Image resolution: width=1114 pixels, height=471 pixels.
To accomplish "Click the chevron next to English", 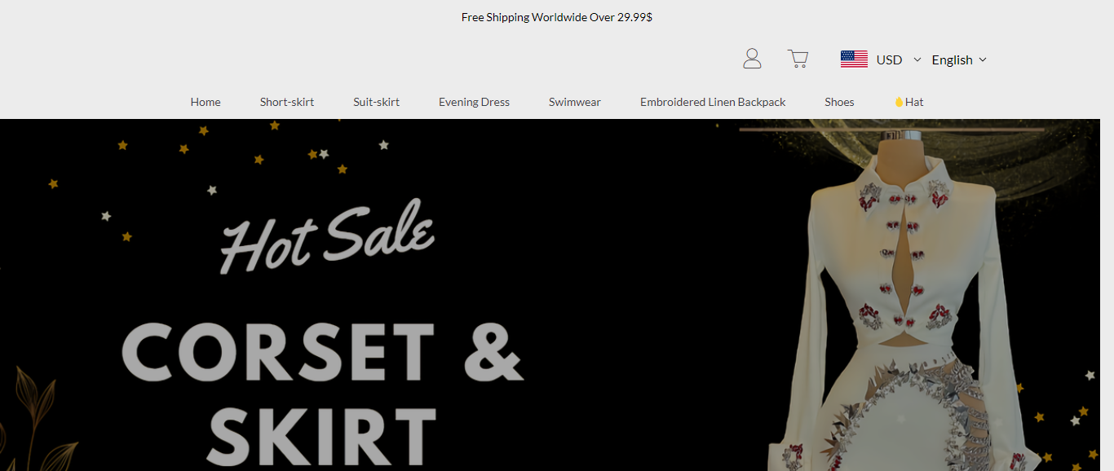I will point(983,59).
